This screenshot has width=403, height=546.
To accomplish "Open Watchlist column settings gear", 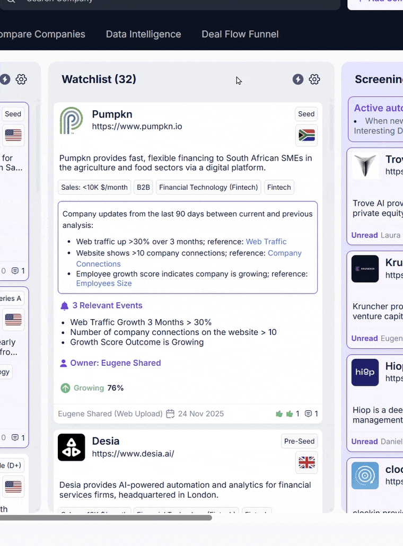I will click(314, 80).
